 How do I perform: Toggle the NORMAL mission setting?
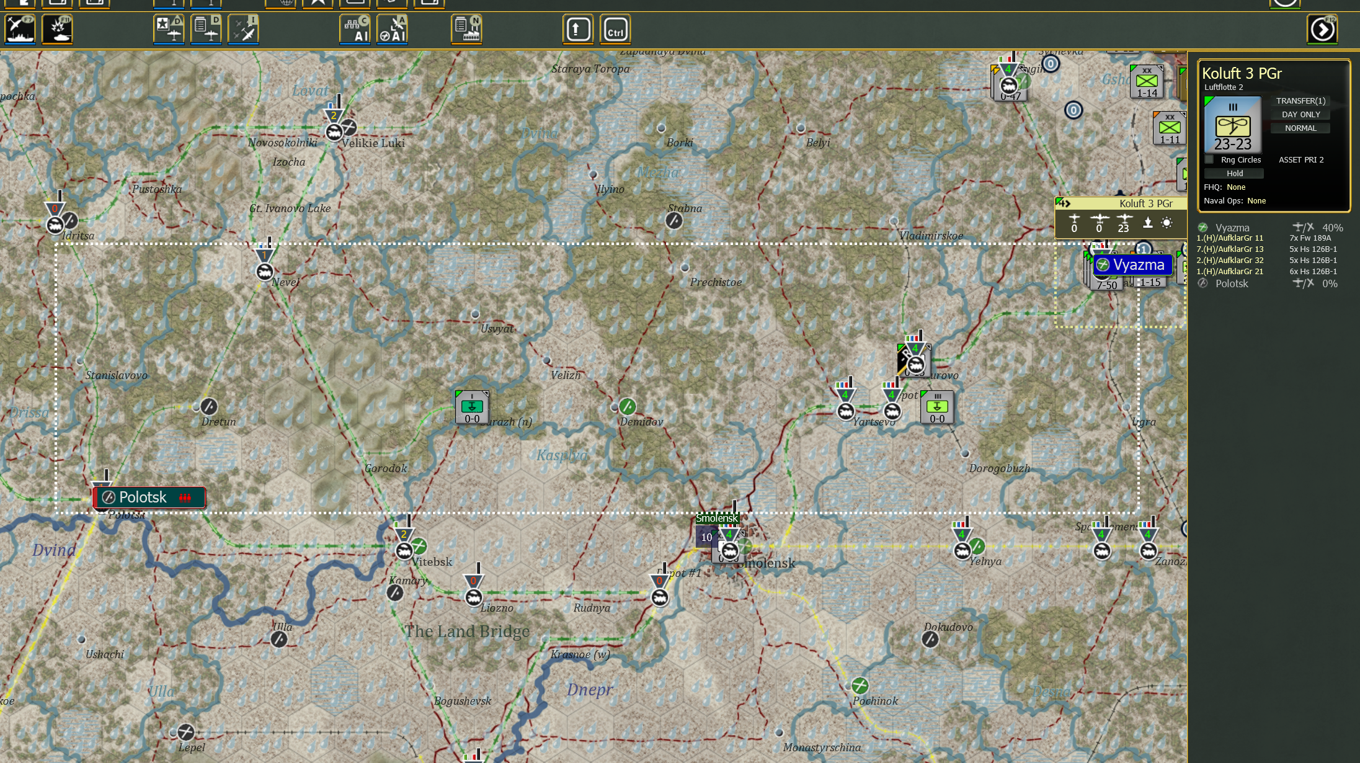click(x=1300, y=128)
